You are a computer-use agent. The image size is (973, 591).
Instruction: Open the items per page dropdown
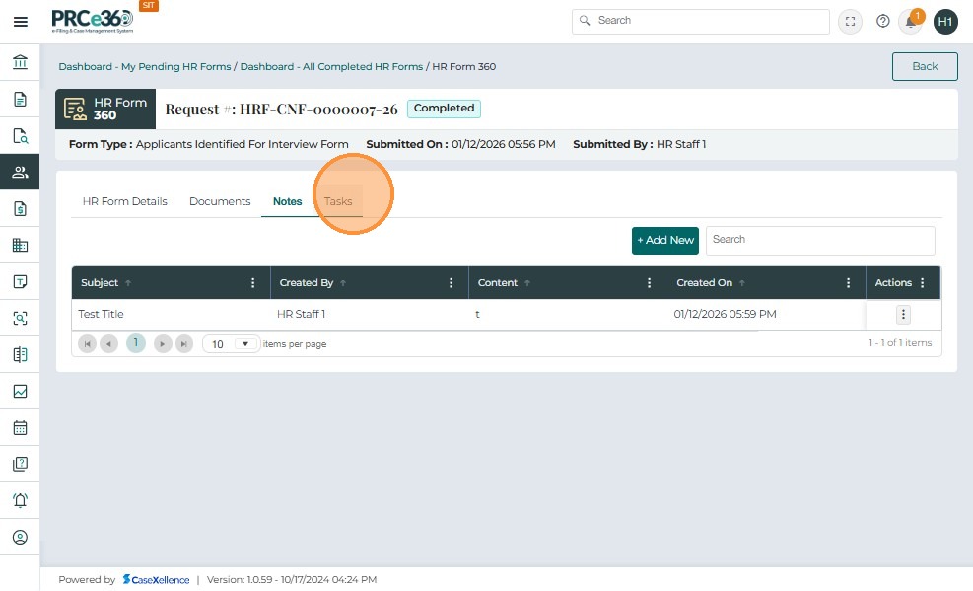[x=231, y=344]
